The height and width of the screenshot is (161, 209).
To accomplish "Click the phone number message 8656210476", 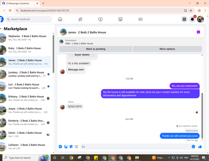I will 75,107.
